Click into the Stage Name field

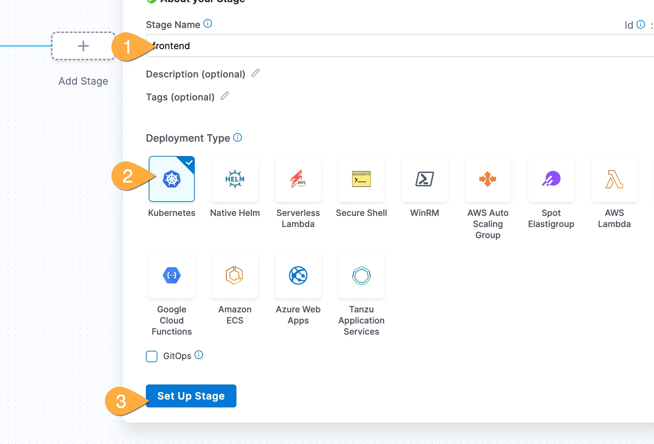tap(395, 46)
